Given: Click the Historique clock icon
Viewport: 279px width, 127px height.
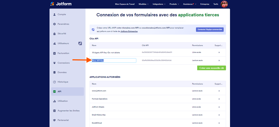Looking at the screenshot, I should coord(55,82).
